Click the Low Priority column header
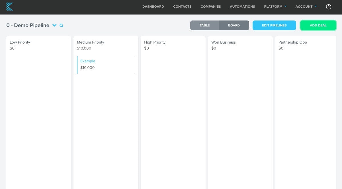Screen dimensions: 342x189 point(20,42)
